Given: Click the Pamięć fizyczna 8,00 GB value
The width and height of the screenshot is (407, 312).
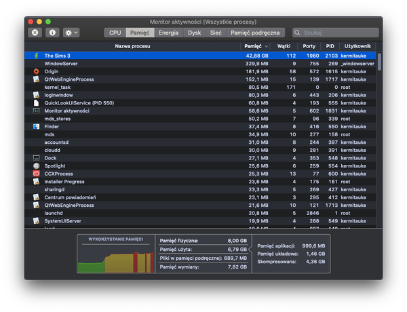Looking at the screenshot, I should pos(237,241).
